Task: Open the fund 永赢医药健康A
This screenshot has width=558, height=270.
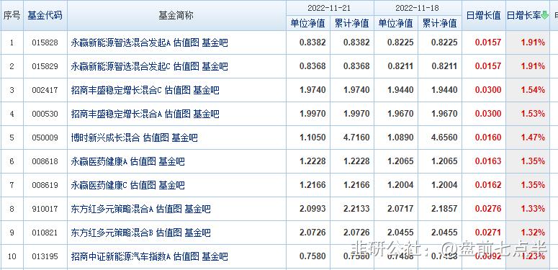Action: [x=99, y=161]
